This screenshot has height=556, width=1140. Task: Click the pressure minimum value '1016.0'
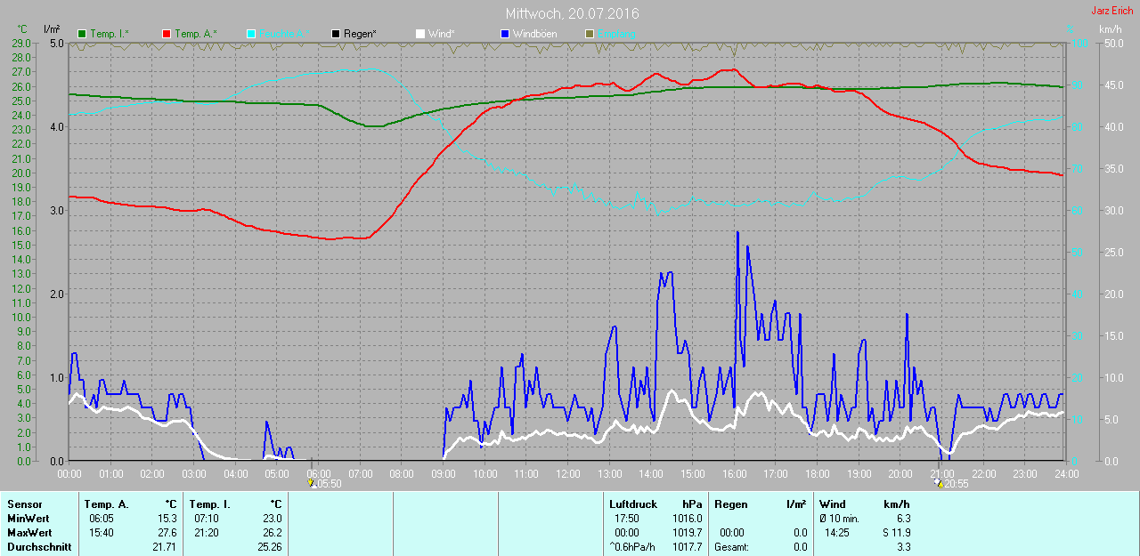pyautogui.click(x=688, y=519)
